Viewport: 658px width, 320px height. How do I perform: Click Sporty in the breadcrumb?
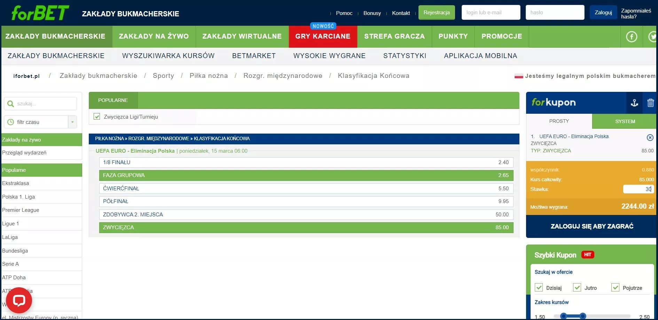click(163, 76)
